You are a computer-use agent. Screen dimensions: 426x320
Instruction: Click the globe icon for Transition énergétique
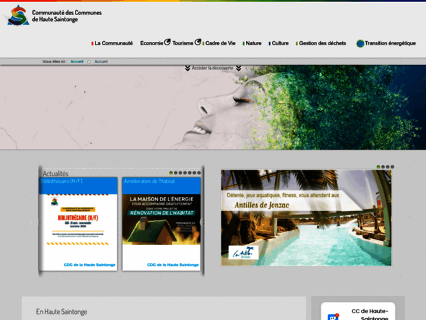(x=360, y=43)
